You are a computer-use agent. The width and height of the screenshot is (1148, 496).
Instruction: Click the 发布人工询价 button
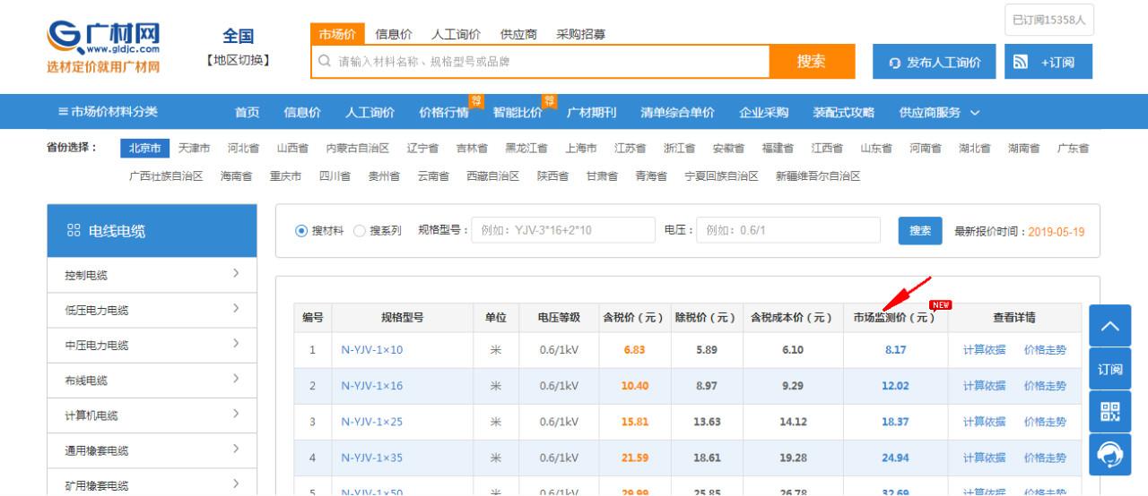(935, 62)
